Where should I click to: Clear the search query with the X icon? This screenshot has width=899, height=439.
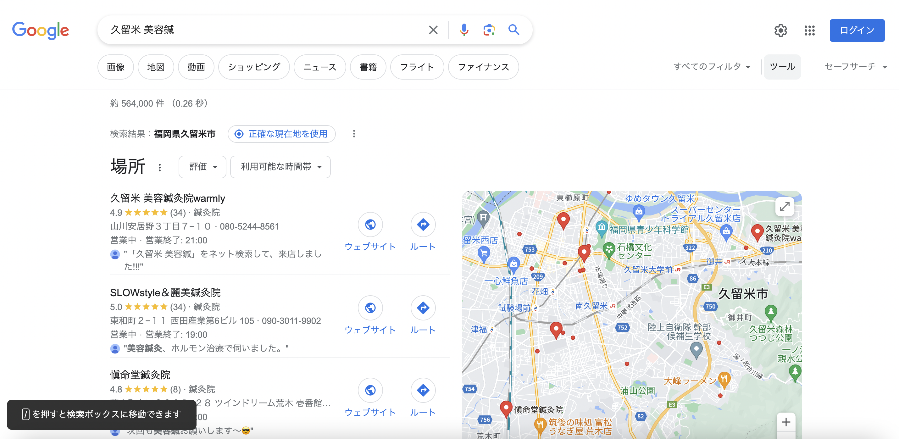pyautogui.click(x=433, y=30)
